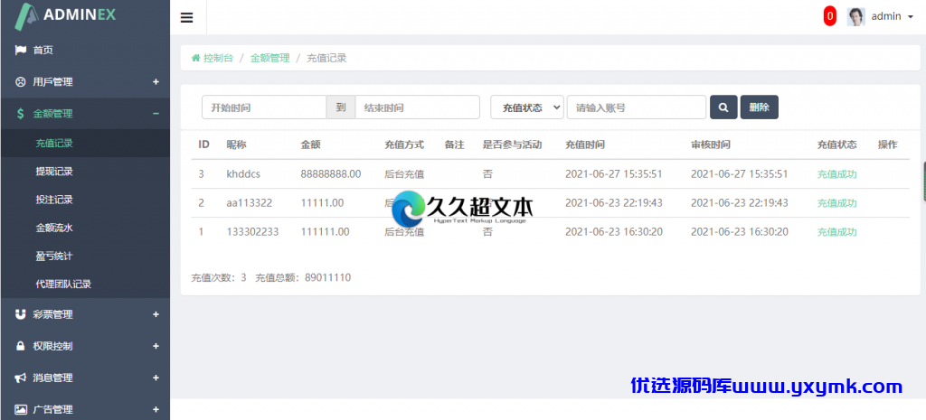
Task: Select 提现记录 in the sidebar
Action: pos(54,172)
